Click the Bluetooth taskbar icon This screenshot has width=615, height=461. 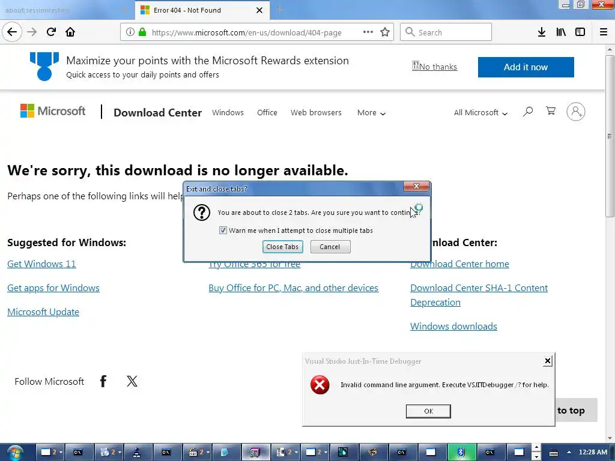coord(461,453)
